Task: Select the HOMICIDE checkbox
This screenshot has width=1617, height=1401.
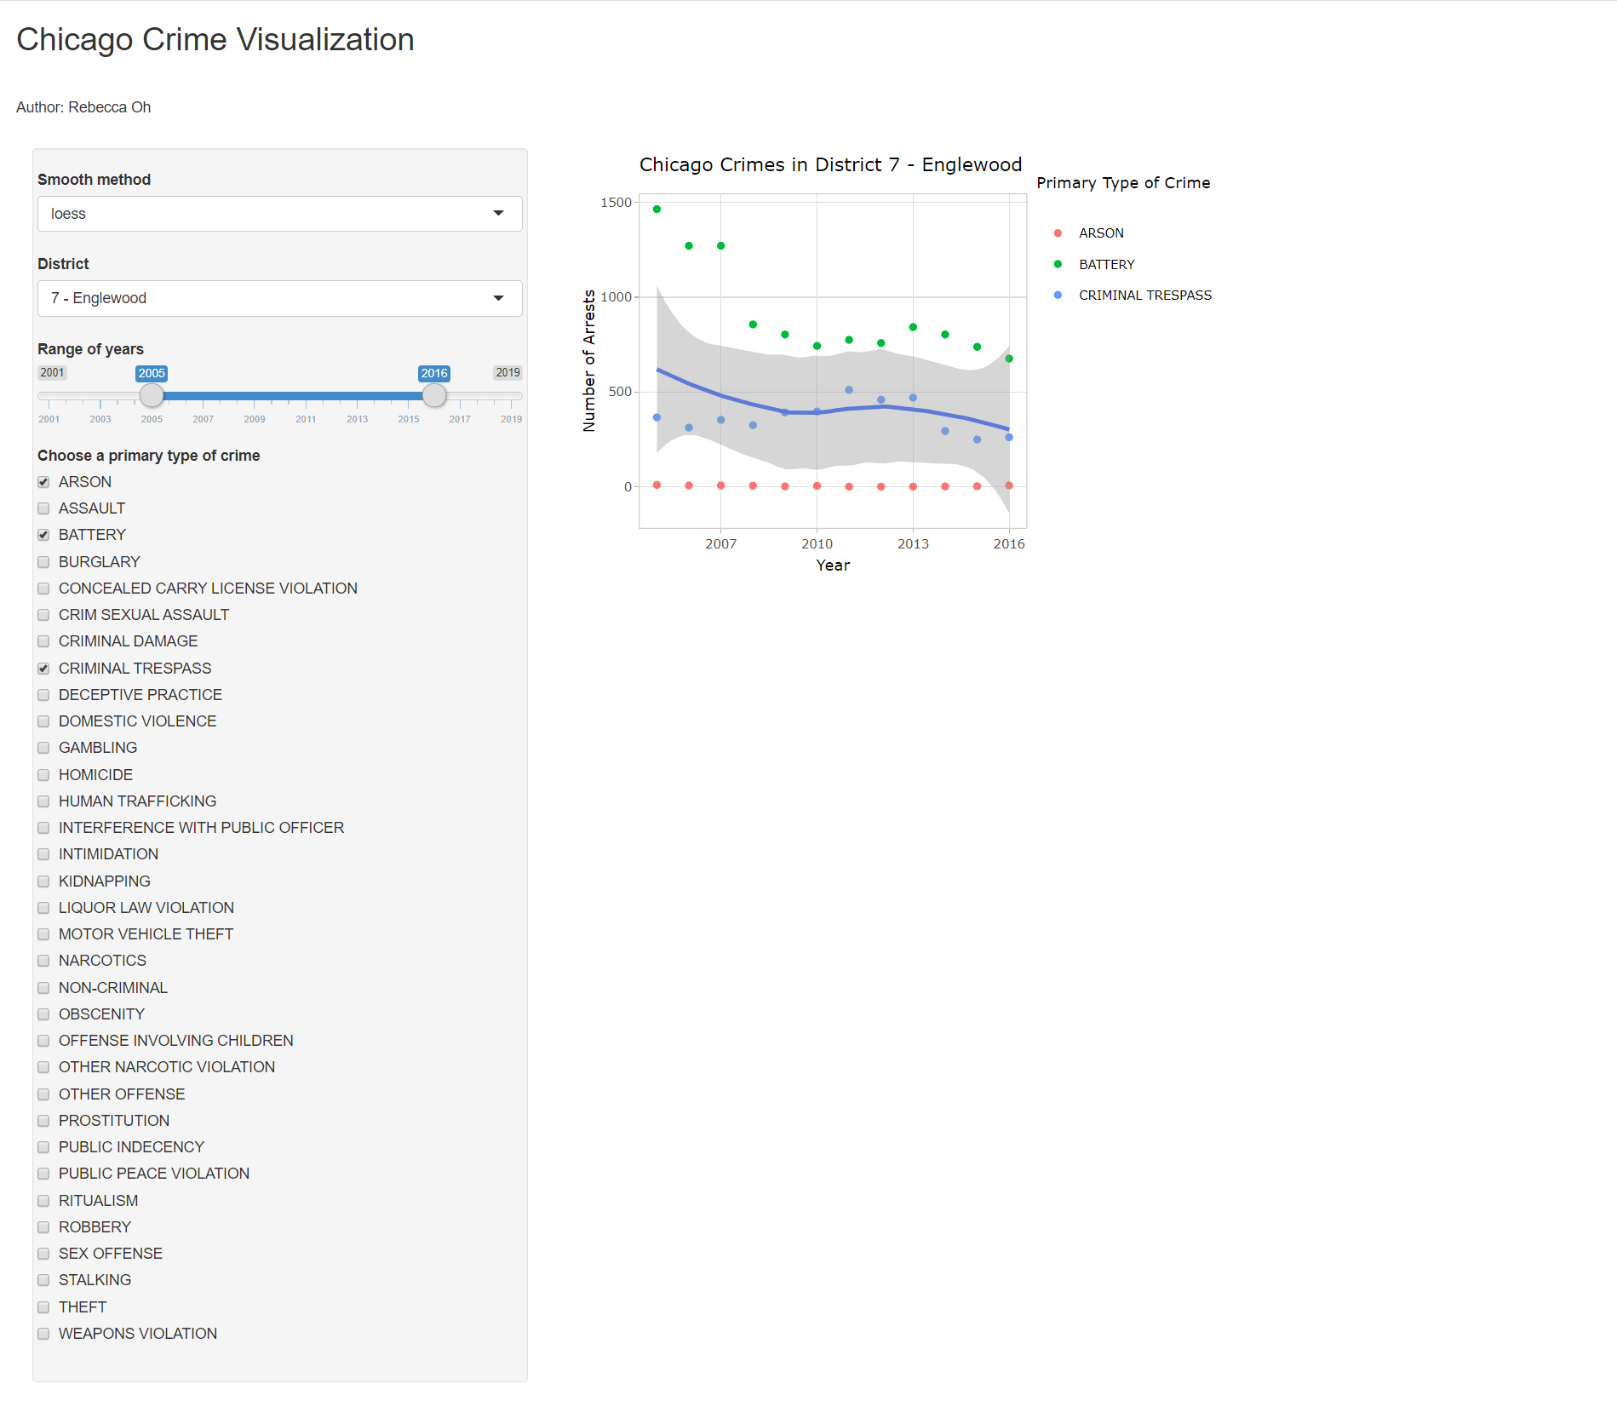Action: 43,775
